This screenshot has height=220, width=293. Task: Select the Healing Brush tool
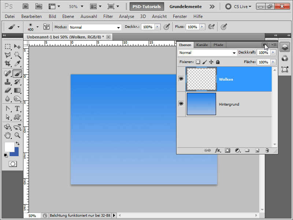8,73
